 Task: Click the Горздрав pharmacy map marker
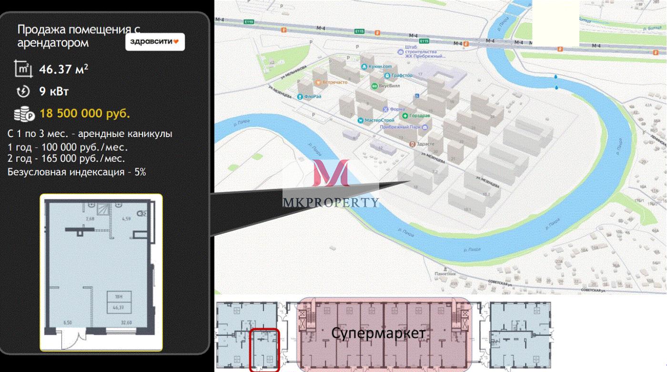tap(404, 116)
